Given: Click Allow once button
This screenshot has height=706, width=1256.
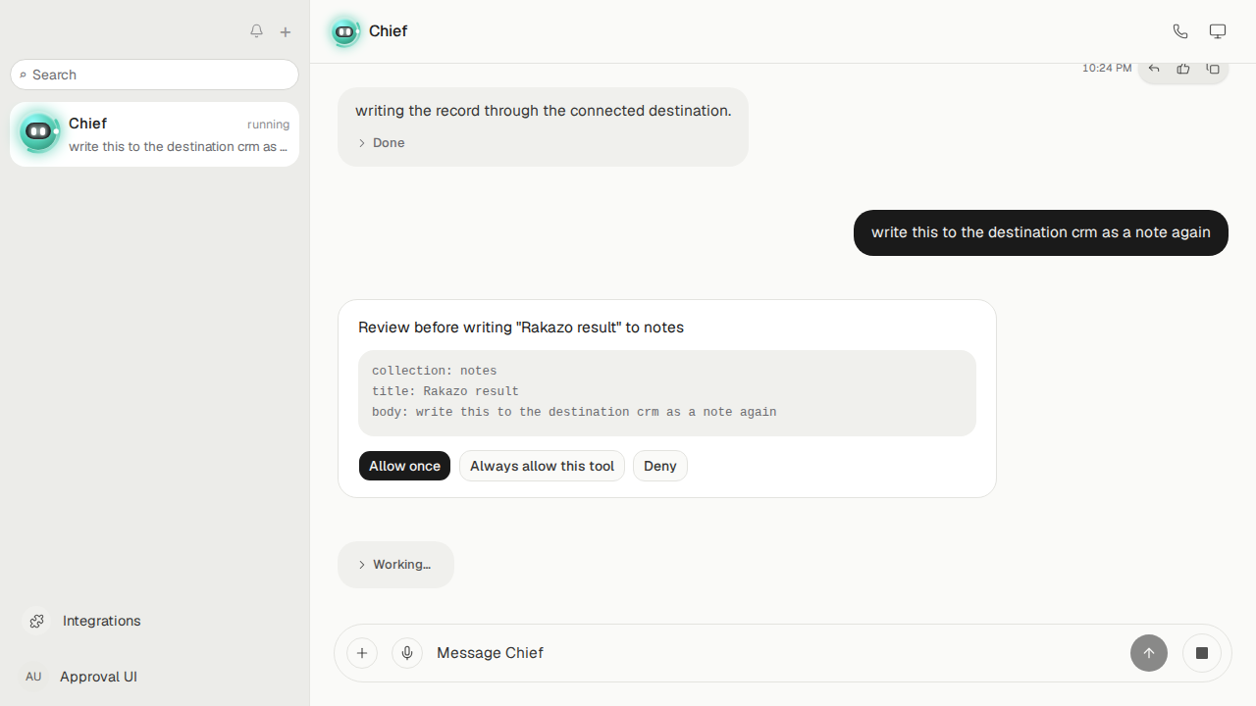Looking at the screenshot, I should [404, 466].
